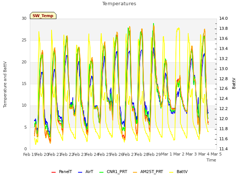This screenshot has height=179, width=239.
Task: Click the right axis value 12.4
Action: (x=223, y=98)
